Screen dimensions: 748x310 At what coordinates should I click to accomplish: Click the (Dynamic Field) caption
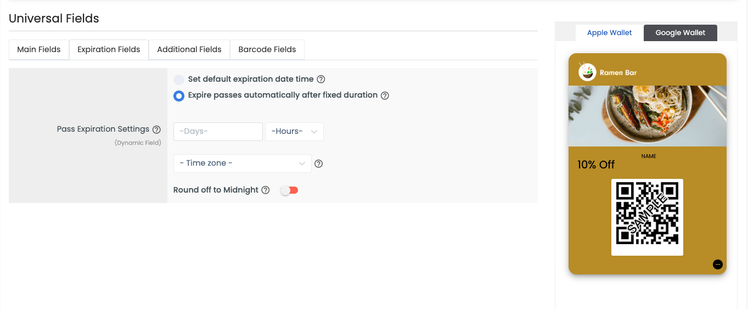(138, 143)
